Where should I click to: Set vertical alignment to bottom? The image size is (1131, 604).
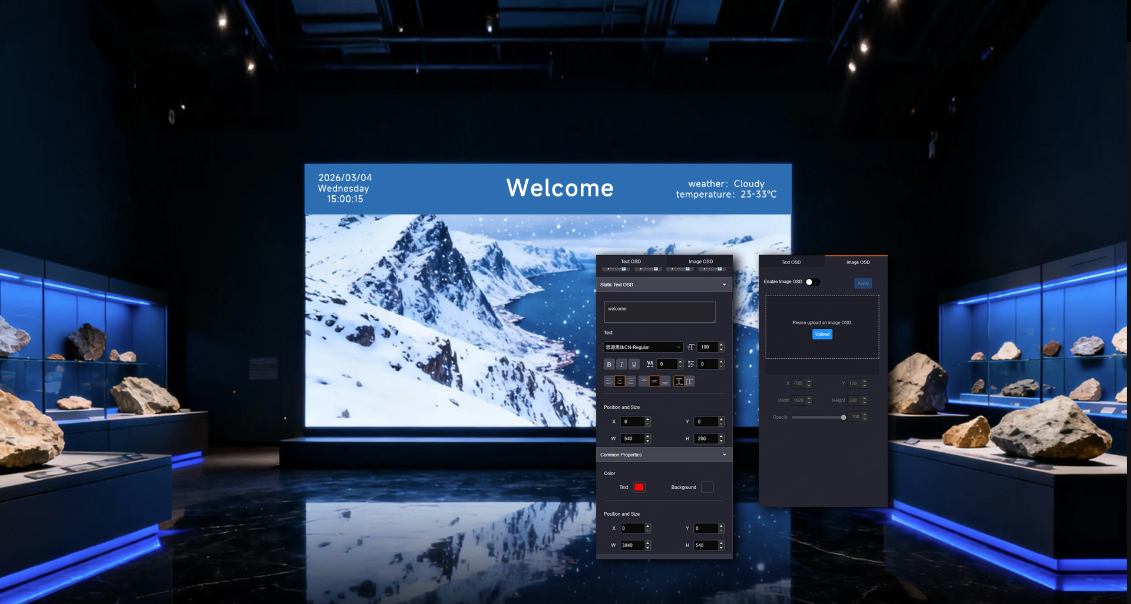coord(665,382)
